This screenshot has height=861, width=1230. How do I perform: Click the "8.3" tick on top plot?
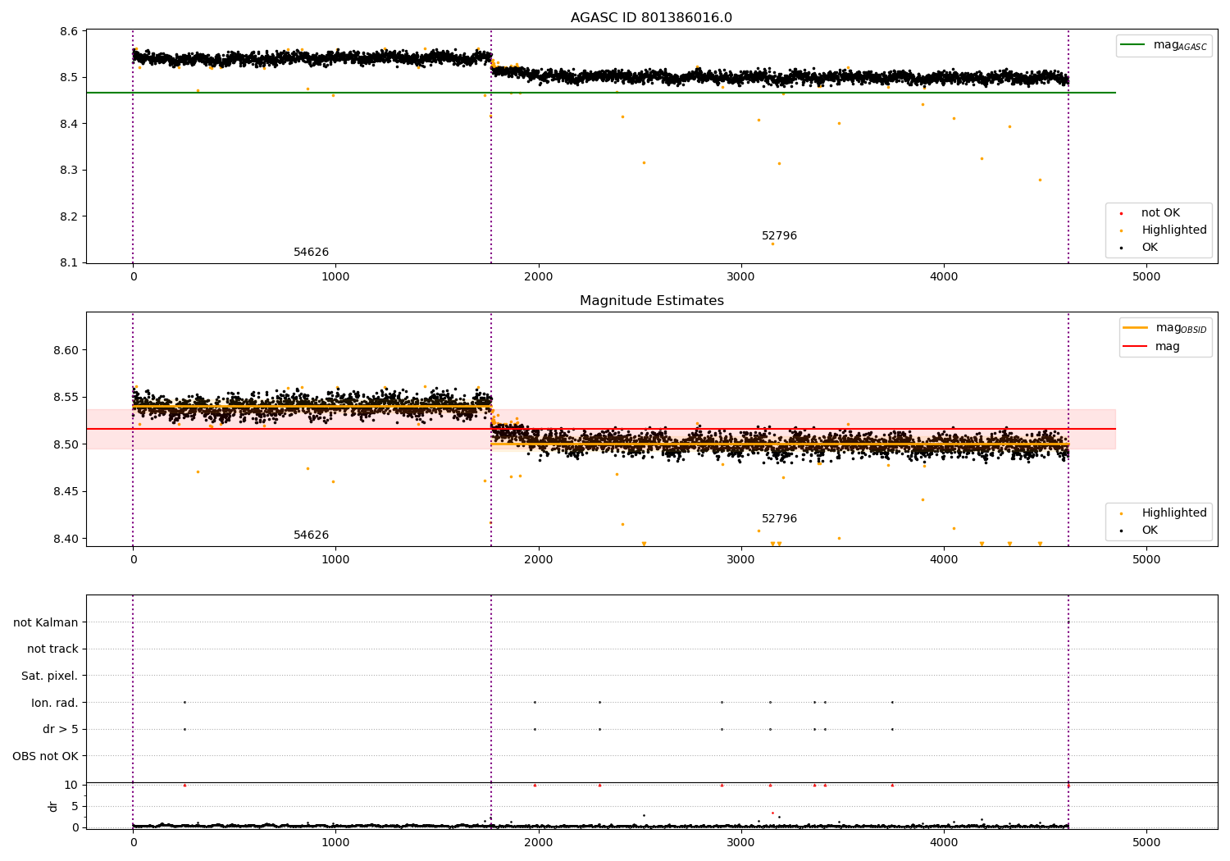click(x=69, y=171)
